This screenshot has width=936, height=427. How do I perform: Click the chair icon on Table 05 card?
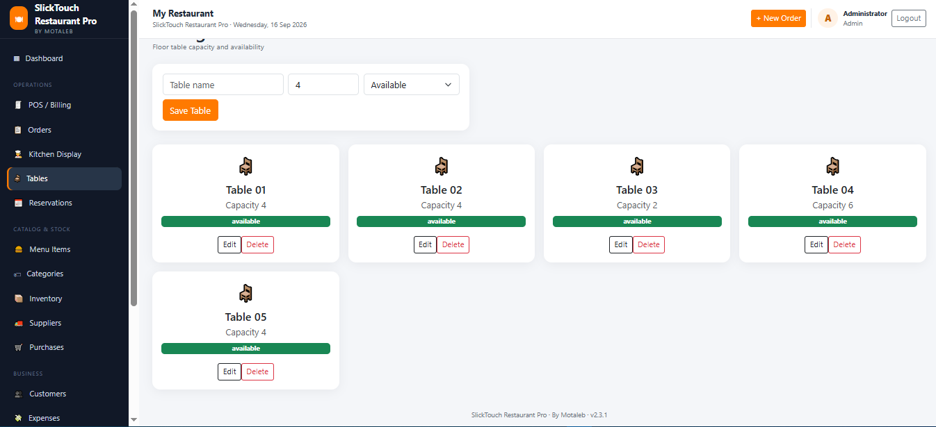245,293
